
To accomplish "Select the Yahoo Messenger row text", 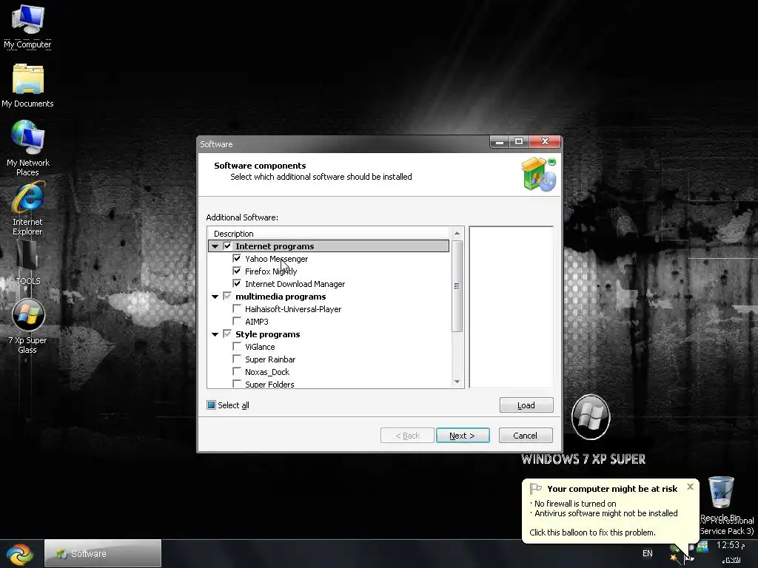I will point(276,258).
